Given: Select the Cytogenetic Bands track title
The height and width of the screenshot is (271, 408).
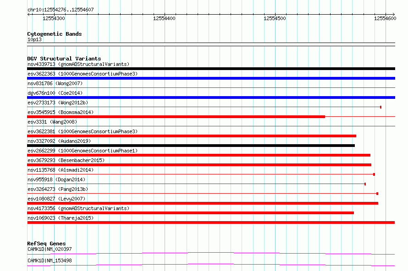Looking at the screenshot, I should 55,34.
